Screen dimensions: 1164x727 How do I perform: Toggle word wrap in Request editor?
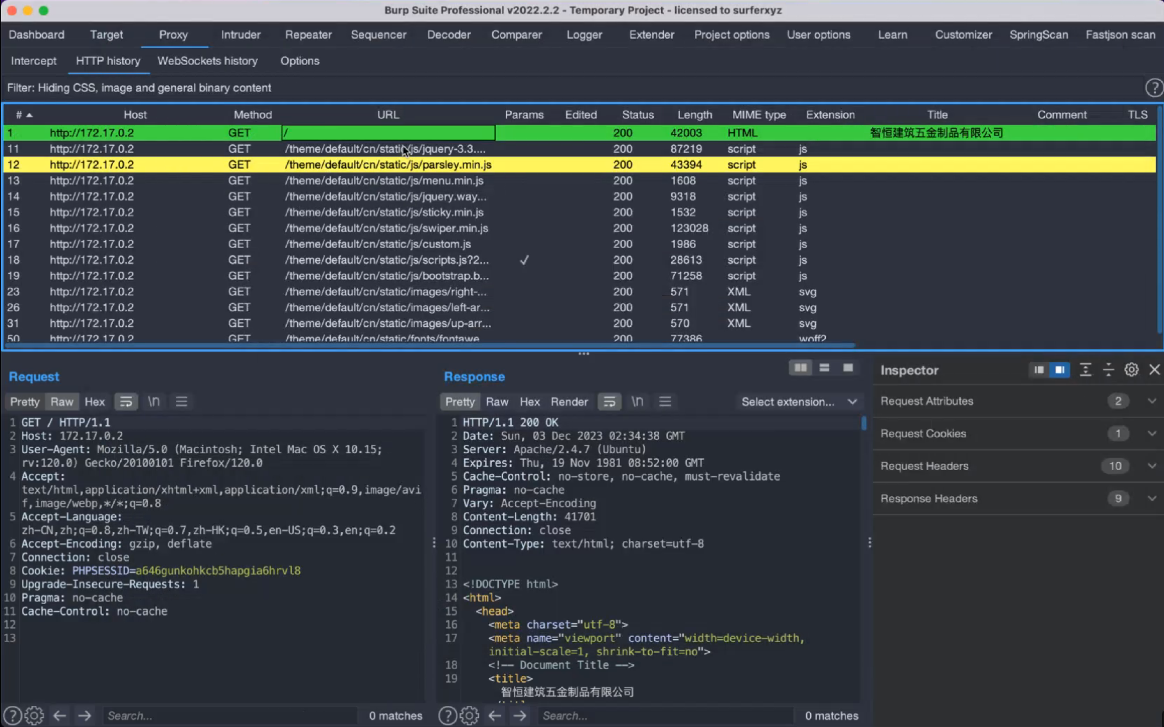pos(126,402)
